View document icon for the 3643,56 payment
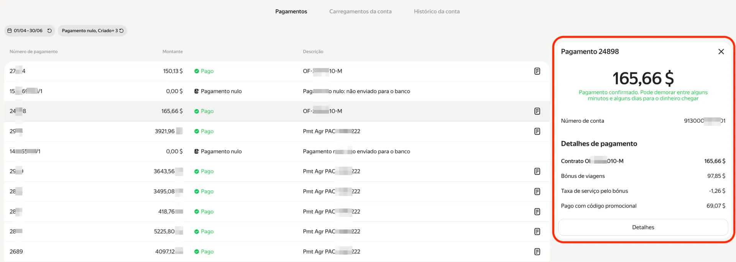The width and height of the screenshot is (736, 262). [537, 171]
